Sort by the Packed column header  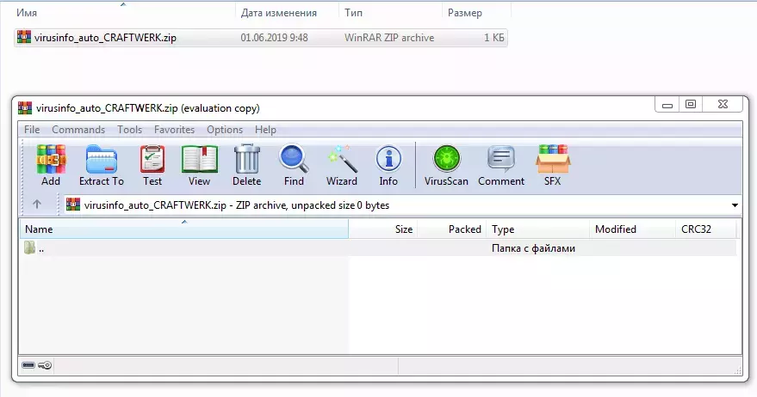(452, 229)
